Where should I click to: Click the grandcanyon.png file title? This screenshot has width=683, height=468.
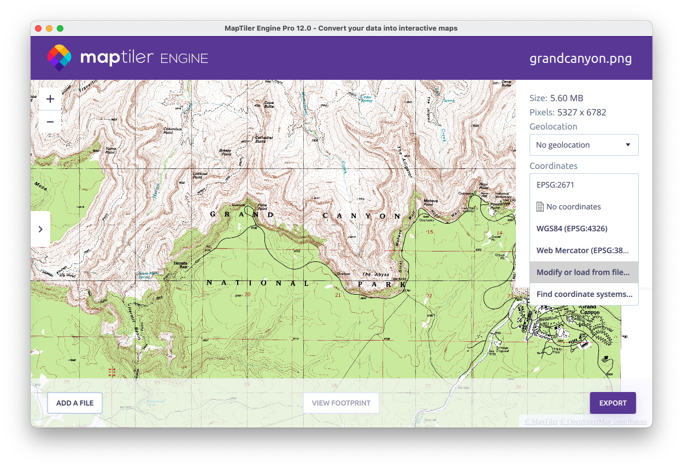click(580, 58)
